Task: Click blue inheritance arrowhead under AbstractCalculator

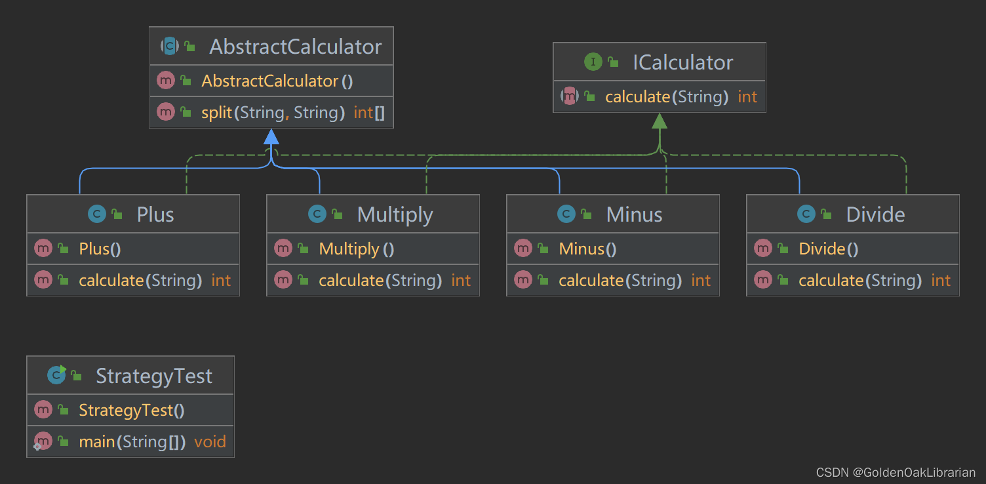Action: click(x=271, y=136)
